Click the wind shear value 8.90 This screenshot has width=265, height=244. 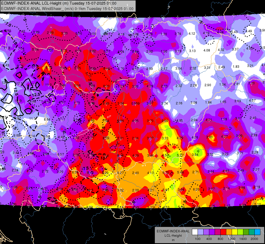click(106, 86)
